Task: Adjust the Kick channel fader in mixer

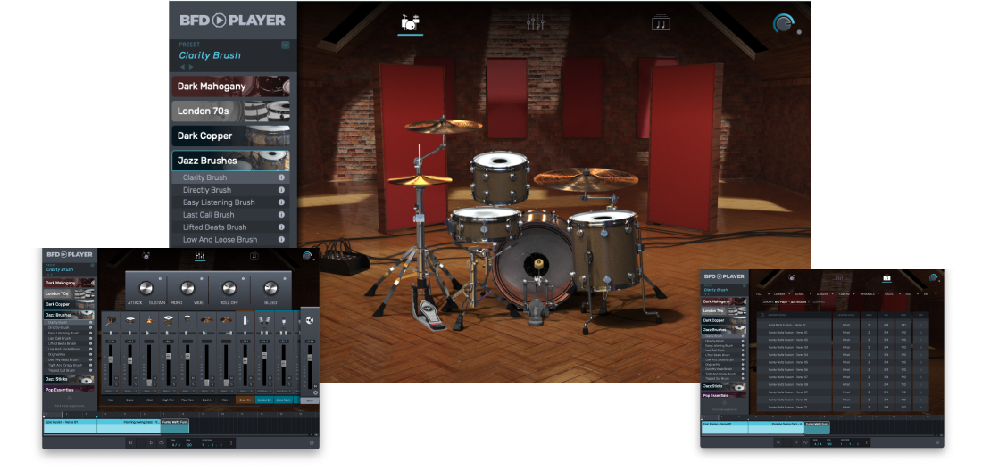Action: coord(111,359)
